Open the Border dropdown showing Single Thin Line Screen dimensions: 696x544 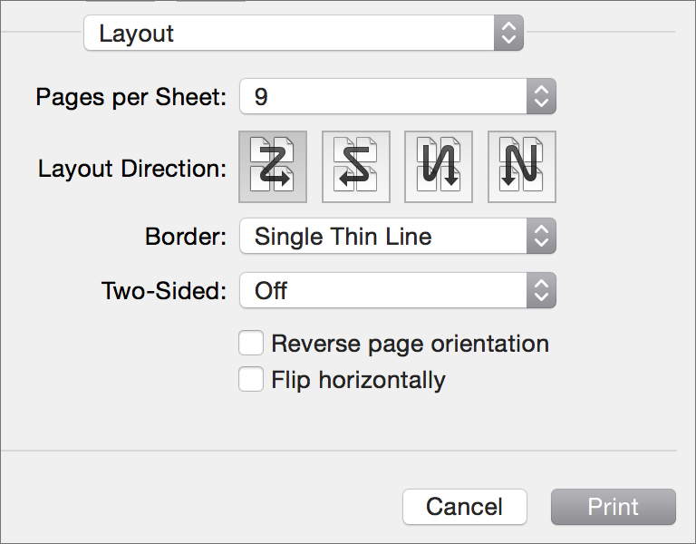[398, 236]
